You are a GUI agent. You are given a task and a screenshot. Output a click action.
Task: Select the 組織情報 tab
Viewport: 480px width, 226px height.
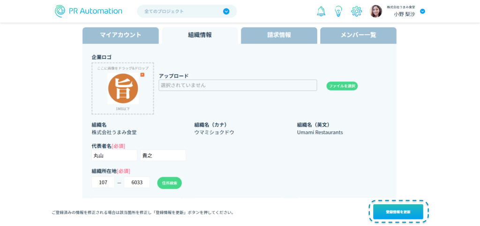point(200,35)
